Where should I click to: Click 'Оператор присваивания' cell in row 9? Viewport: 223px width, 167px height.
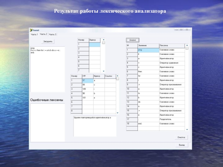click(x=172, y=85)
